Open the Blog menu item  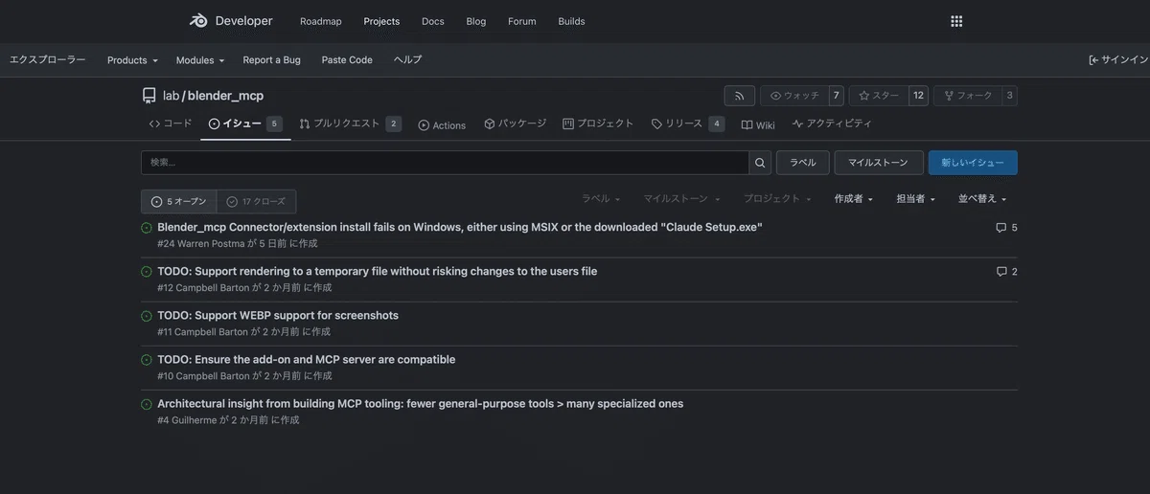[x=476, y=21]
